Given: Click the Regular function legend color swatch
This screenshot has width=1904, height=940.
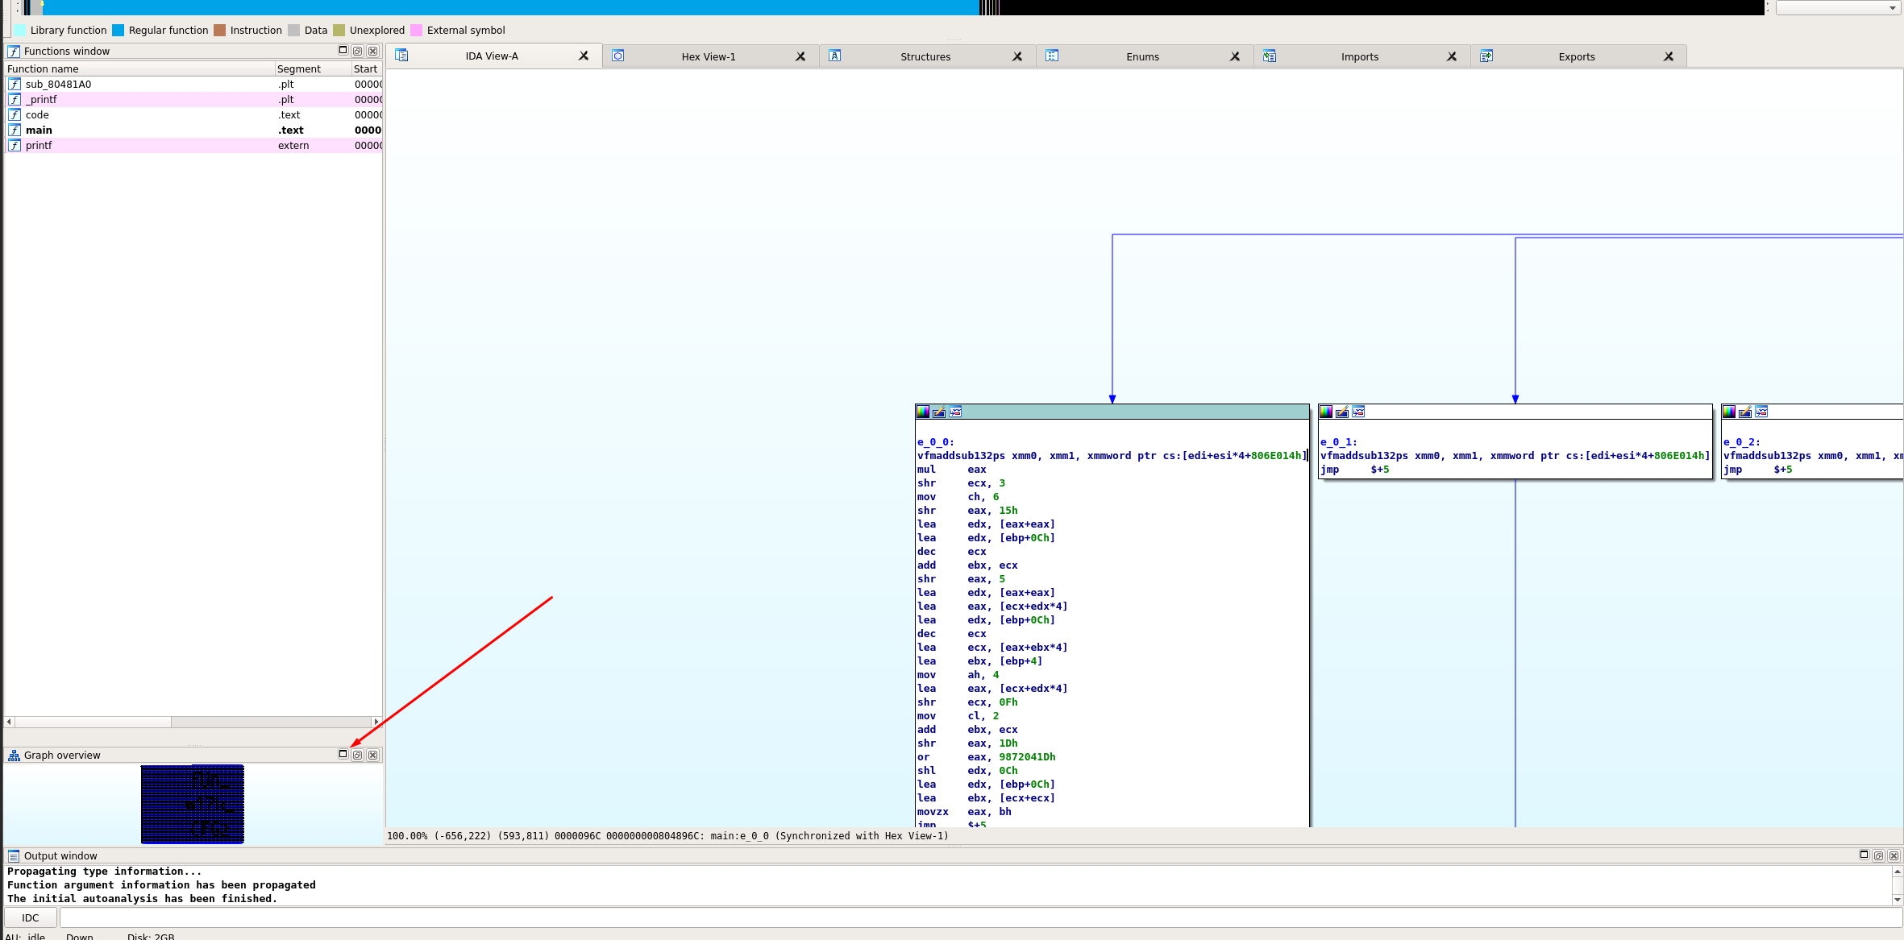Looking at the screenshot, I should [118, 31].
